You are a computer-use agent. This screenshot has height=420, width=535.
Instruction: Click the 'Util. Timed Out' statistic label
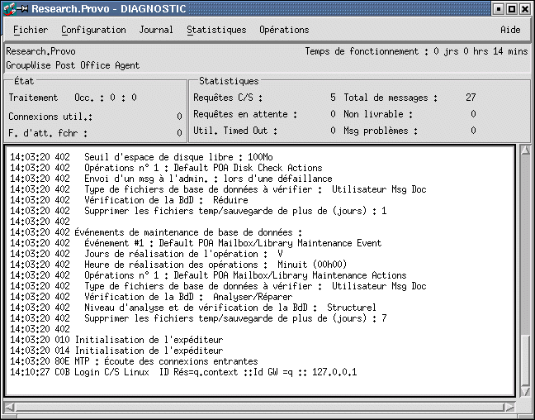[235, 131]
